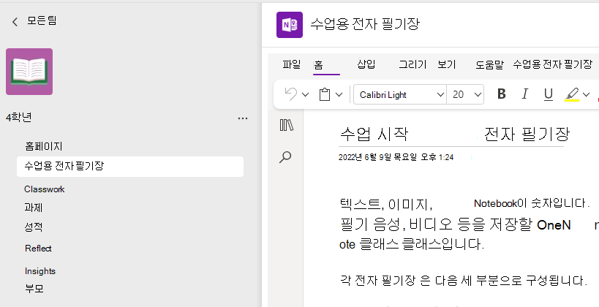Click the Paste clipboard icon
This screenshot has width=599, height=307.
point(325,94)
